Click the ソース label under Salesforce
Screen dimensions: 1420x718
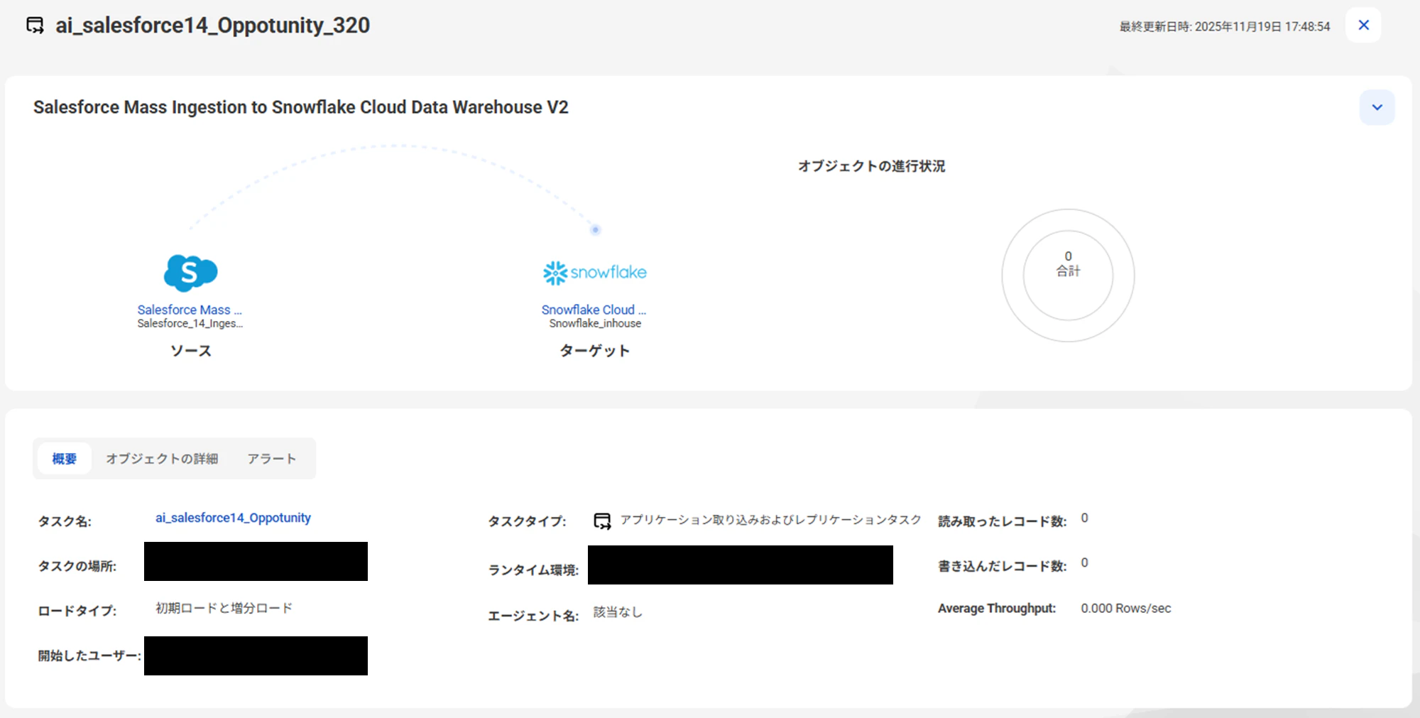click(190, 351)
